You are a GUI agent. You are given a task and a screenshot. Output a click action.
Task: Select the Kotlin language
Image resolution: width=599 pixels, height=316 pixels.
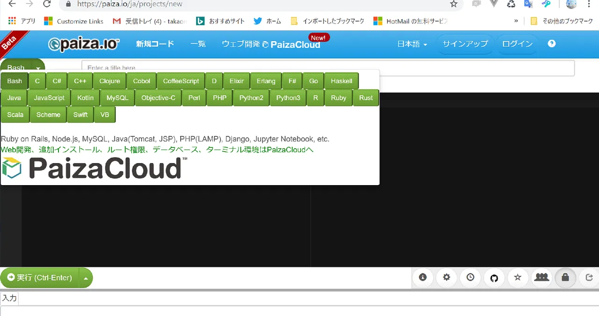[x=86, y=98]
